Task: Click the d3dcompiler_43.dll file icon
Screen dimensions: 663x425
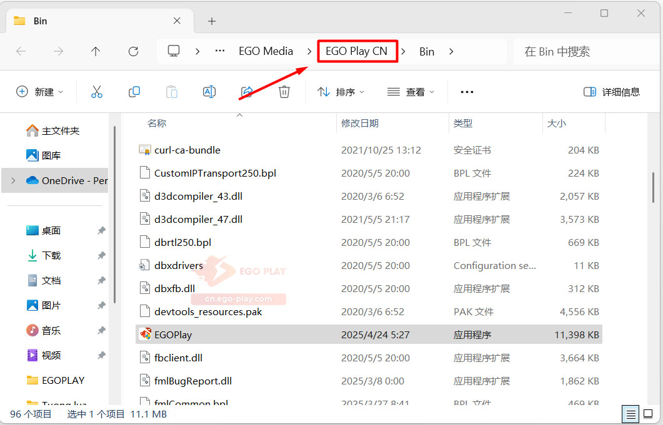Action: tap(145, 195)
